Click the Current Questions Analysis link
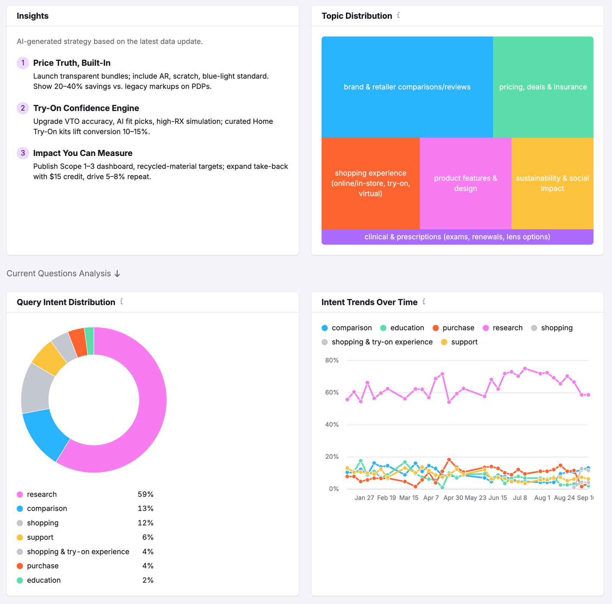The width and height of the screenshot is (612, 604). (59, 273)
